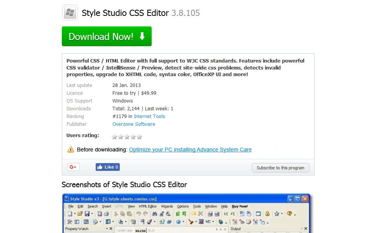The width and height of the screenshot is (371, 233).
Task: Click the red brush toolbar icon
Action: 191,222
